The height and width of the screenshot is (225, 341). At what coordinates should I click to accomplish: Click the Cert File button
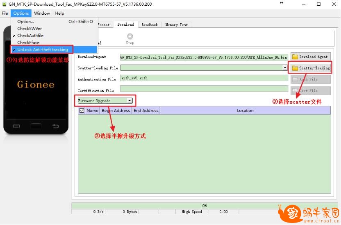click(x=310, y=91)
